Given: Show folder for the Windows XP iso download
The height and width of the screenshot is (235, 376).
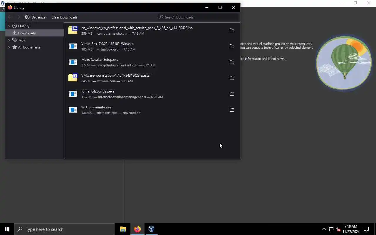Looking at the screenshot, I should point(232,31).
